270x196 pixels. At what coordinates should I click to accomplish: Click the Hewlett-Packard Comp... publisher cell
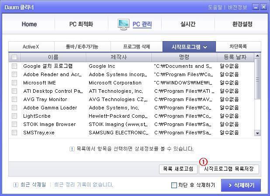118,116
